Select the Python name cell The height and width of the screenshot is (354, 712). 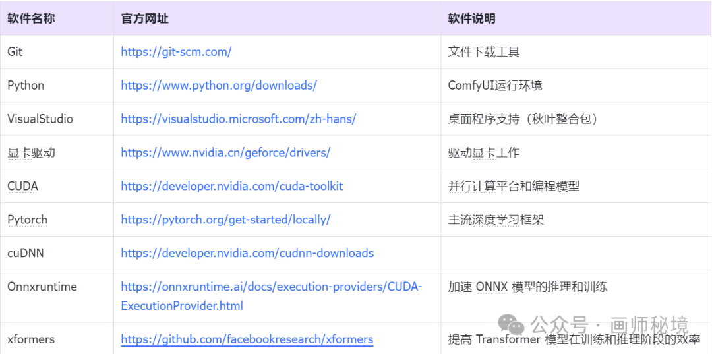click(57, 85)
